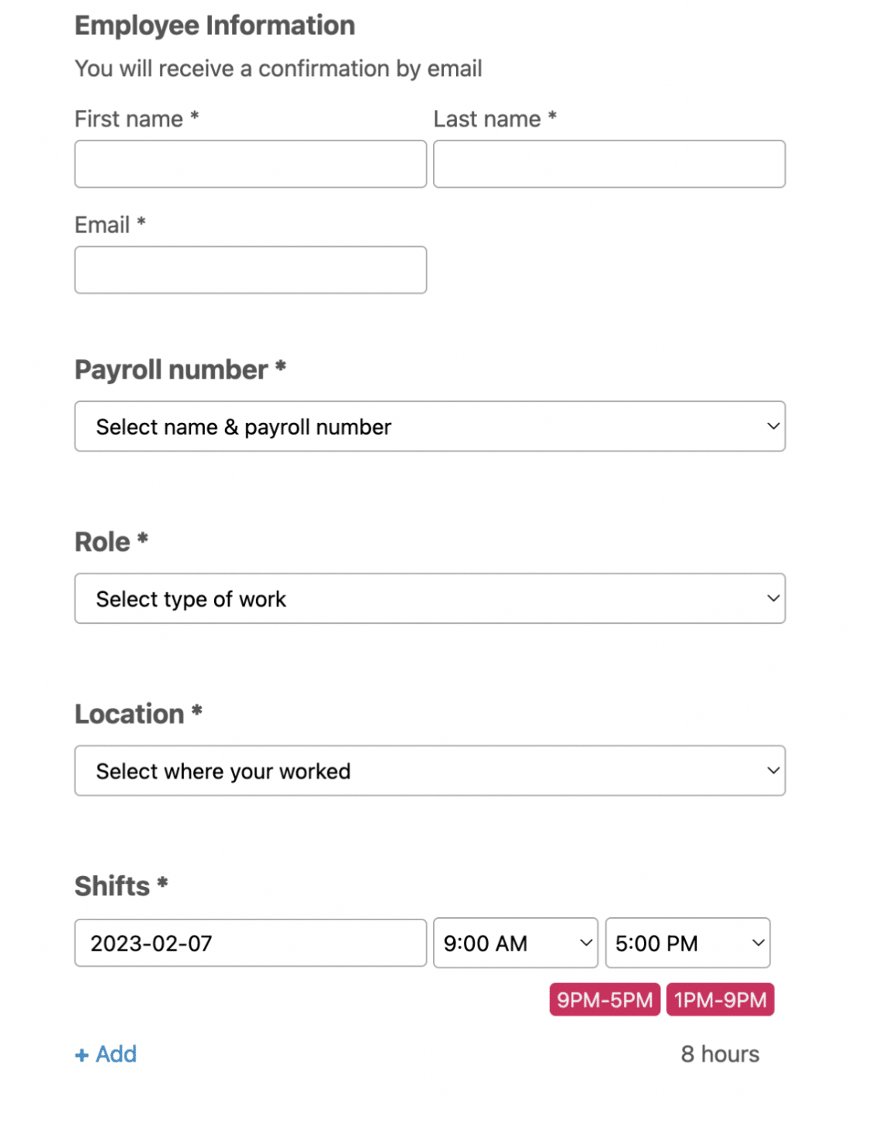Click the + Add shift link
886x1136 pixels.
coord(106,1054)
